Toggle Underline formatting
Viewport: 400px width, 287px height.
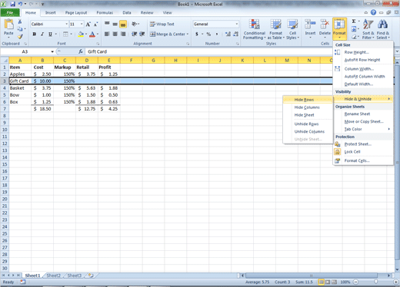(x=50, y=34)
